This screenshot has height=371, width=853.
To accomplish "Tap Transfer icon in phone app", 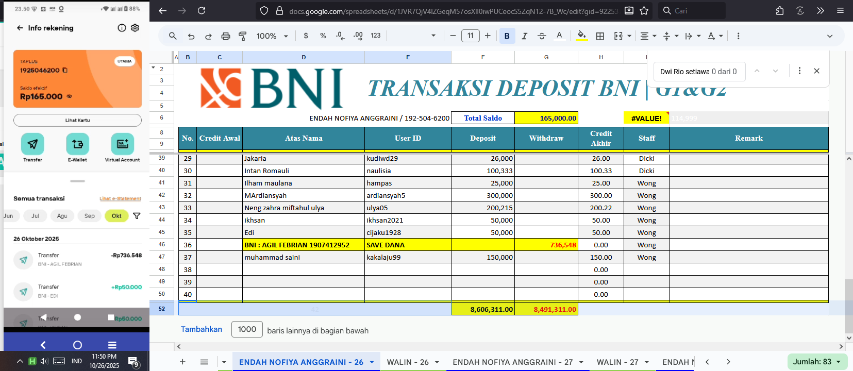I will (32, 144).
